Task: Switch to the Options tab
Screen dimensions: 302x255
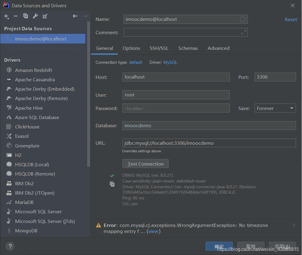Action: (131, 48)
